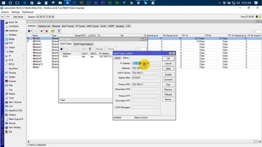Open Wireless in sidebar
262x147 pixels.
(12, 35)
